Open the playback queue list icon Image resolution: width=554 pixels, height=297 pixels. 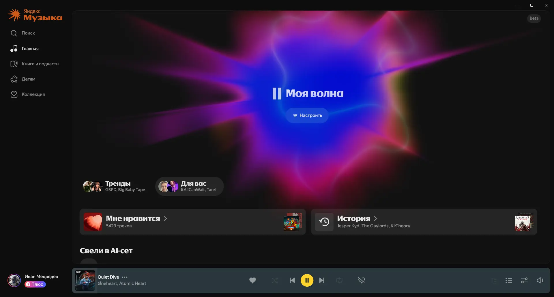coord(509,280)
